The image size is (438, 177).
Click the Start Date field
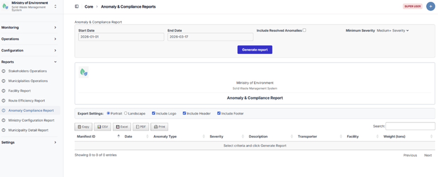(x=121, y=37)
